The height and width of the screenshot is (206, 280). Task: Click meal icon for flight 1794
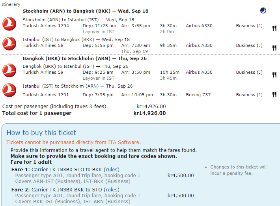click(274, 28)
